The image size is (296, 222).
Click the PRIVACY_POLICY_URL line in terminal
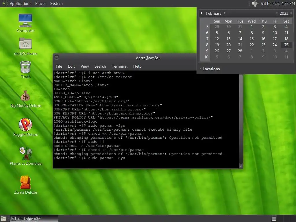pyautogui.click(x=133, y=117)
